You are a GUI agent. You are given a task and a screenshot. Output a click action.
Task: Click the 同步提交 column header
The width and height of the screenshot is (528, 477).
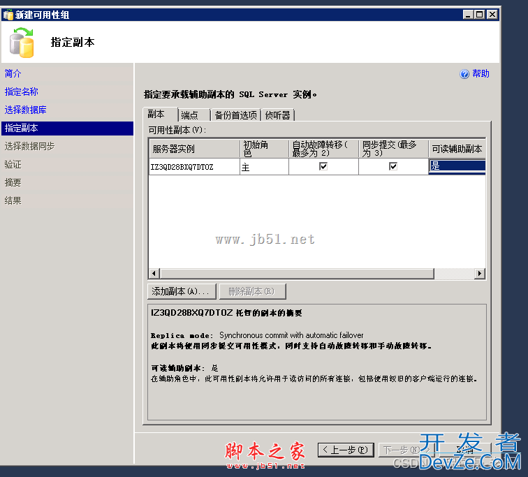[394, 149]
